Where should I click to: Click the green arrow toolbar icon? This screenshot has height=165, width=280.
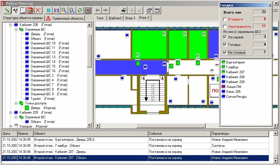[7, 10]
